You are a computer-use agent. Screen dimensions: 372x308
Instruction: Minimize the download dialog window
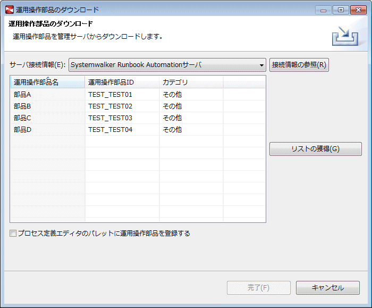[323, 10]
